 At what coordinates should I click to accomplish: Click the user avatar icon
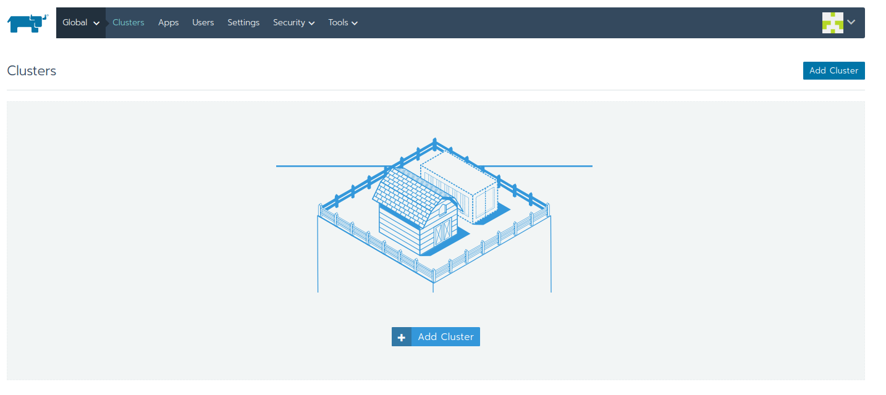pos(832,23)
